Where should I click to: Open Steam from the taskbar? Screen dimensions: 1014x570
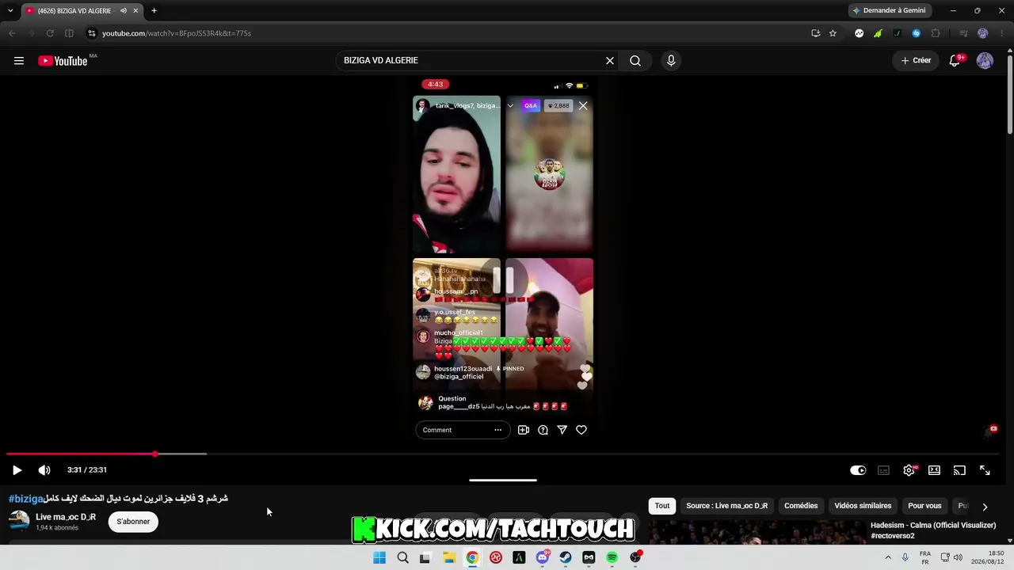click(566, 557)
